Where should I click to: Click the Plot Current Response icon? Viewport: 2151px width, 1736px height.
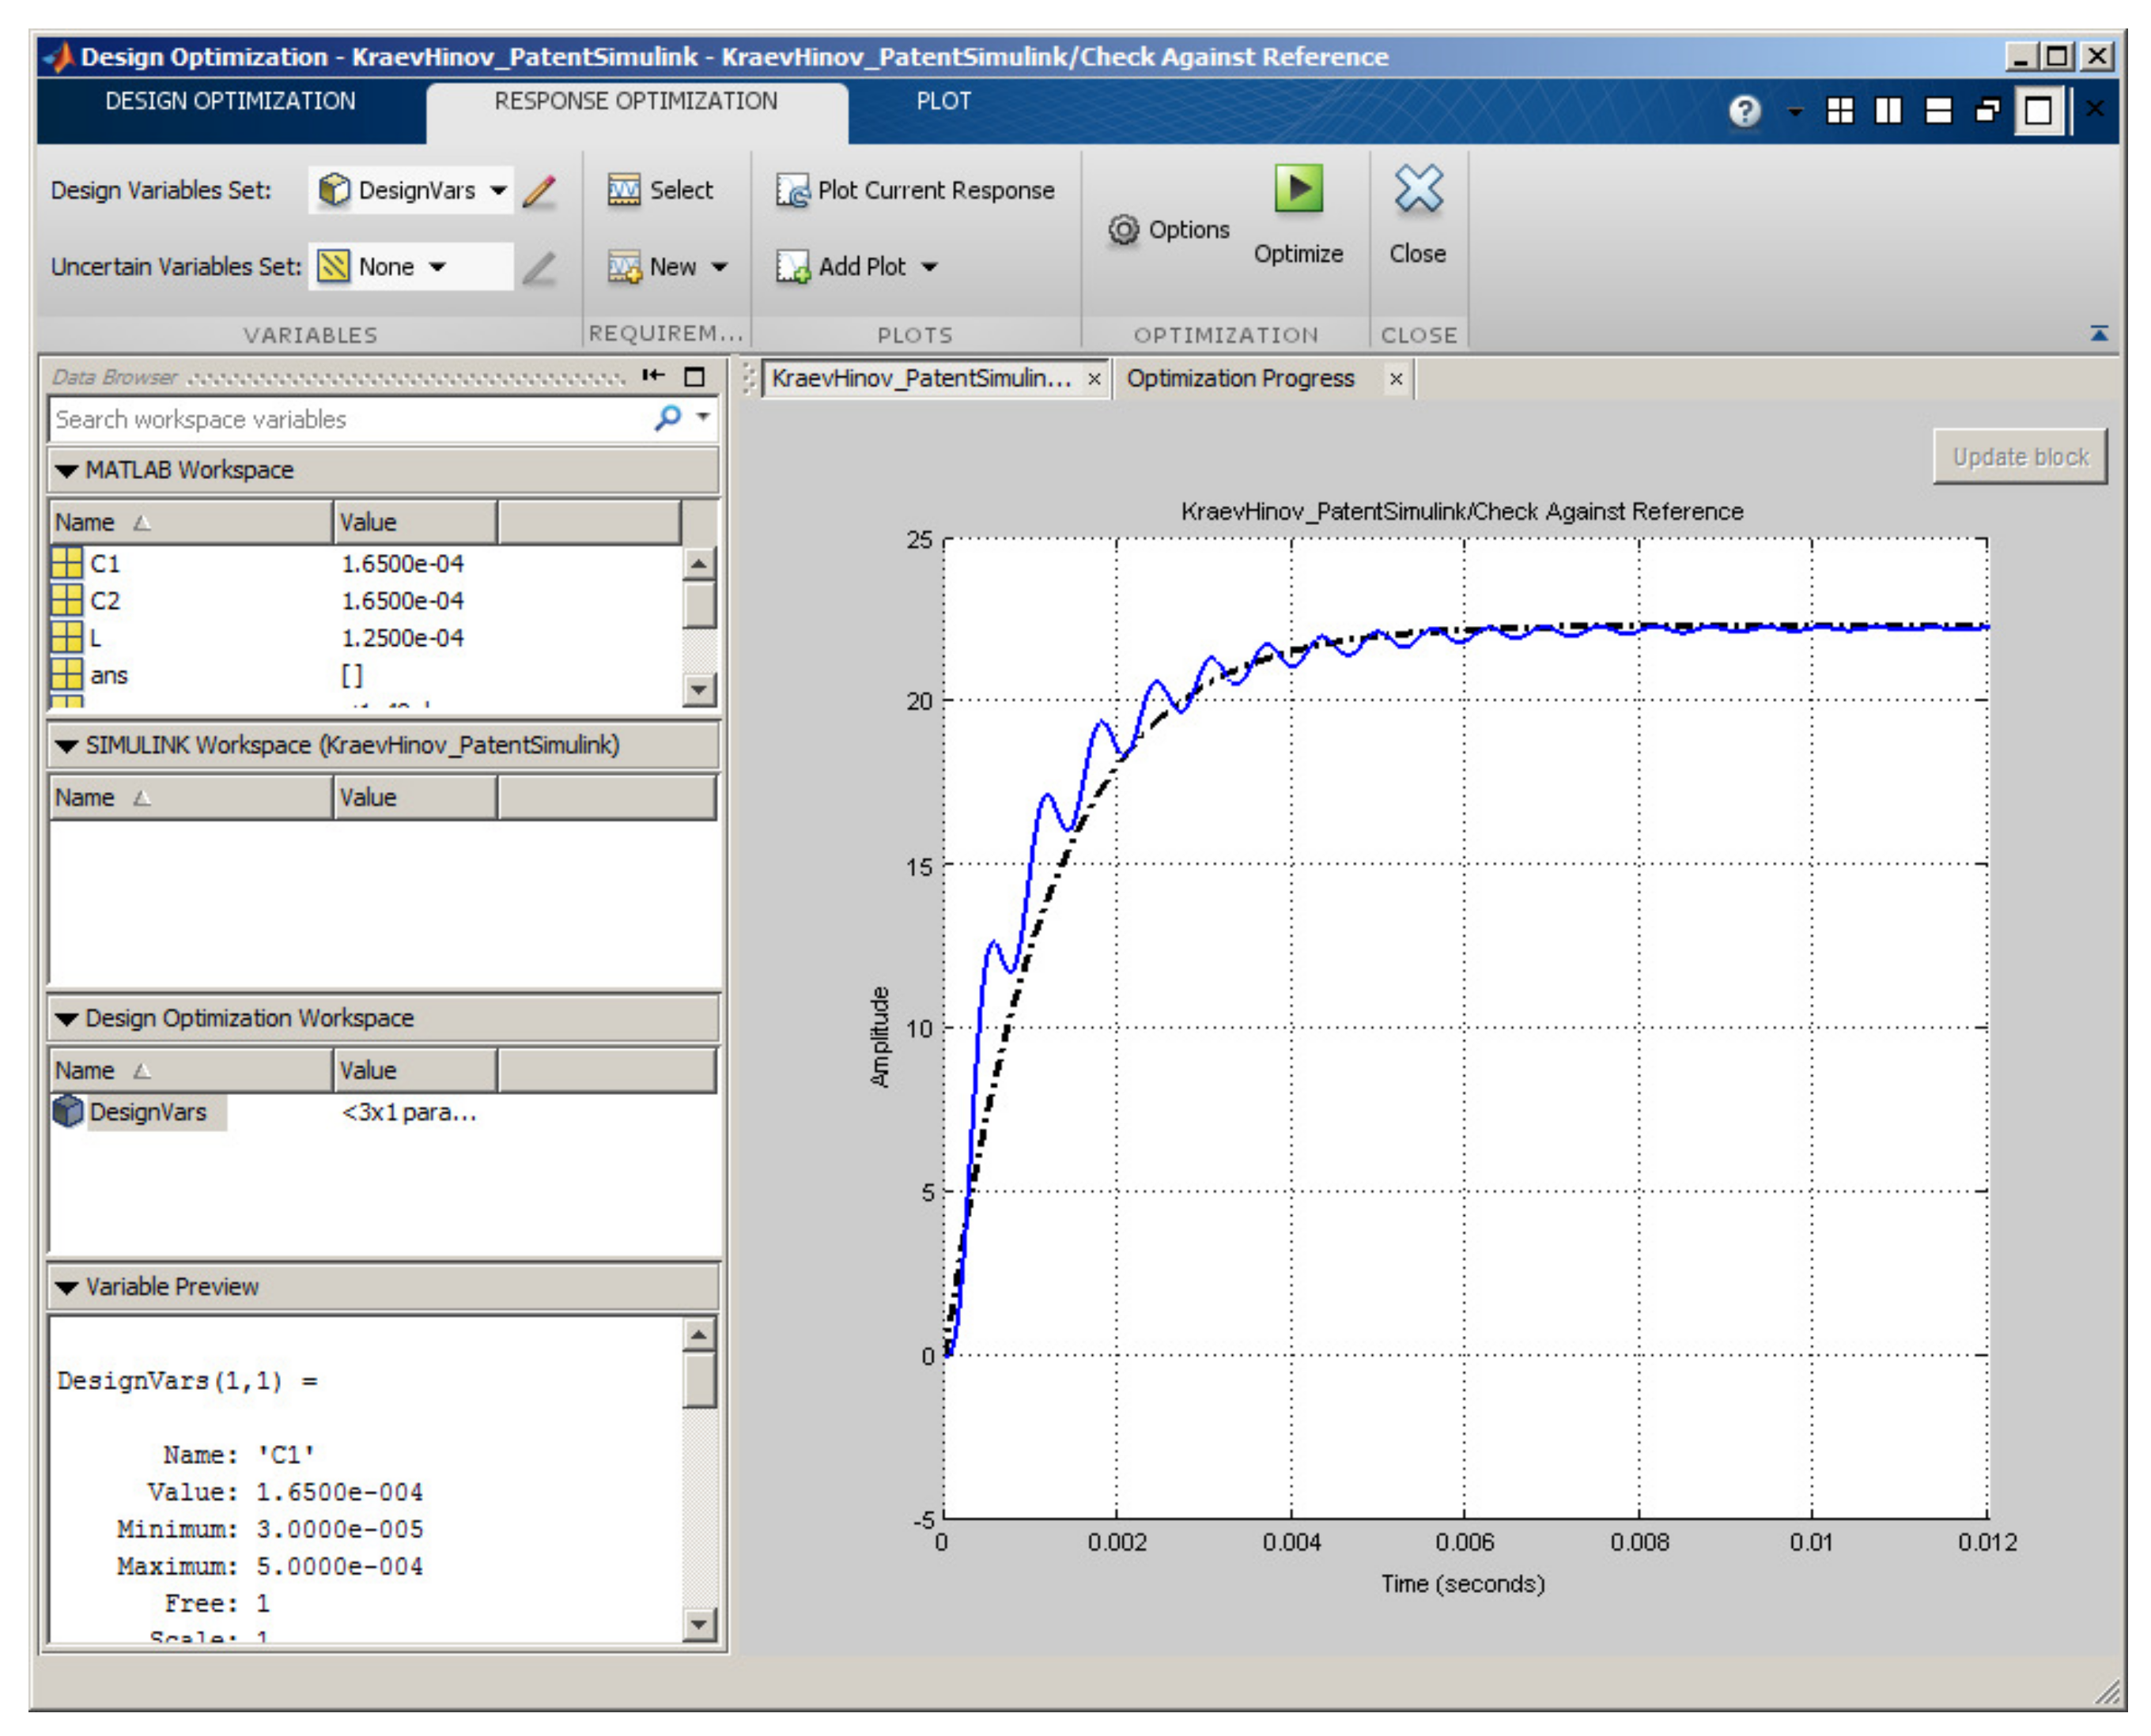click(792, 190)
